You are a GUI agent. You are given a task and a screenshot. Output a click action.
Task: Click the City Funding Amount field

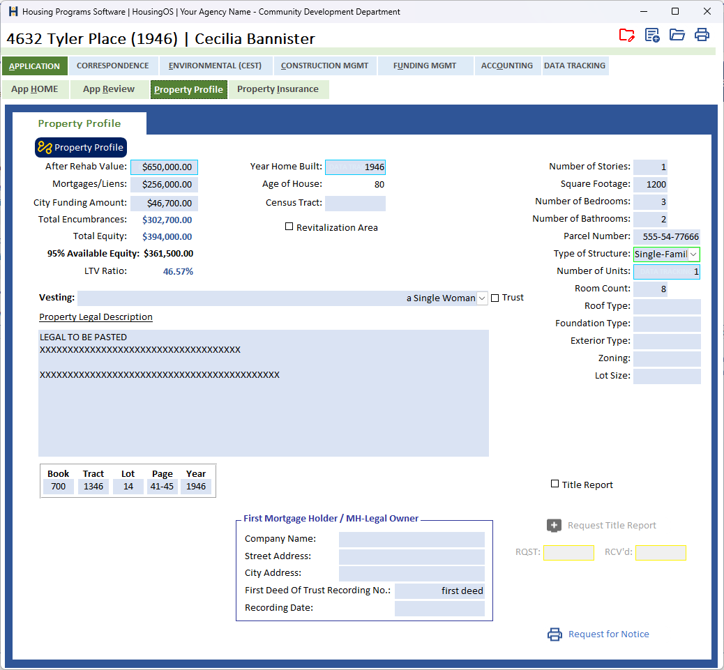coord(165,203)
